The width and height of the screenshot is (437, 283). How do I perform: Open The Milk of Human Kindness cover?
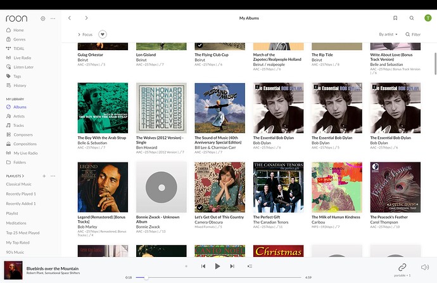point(337,187)
